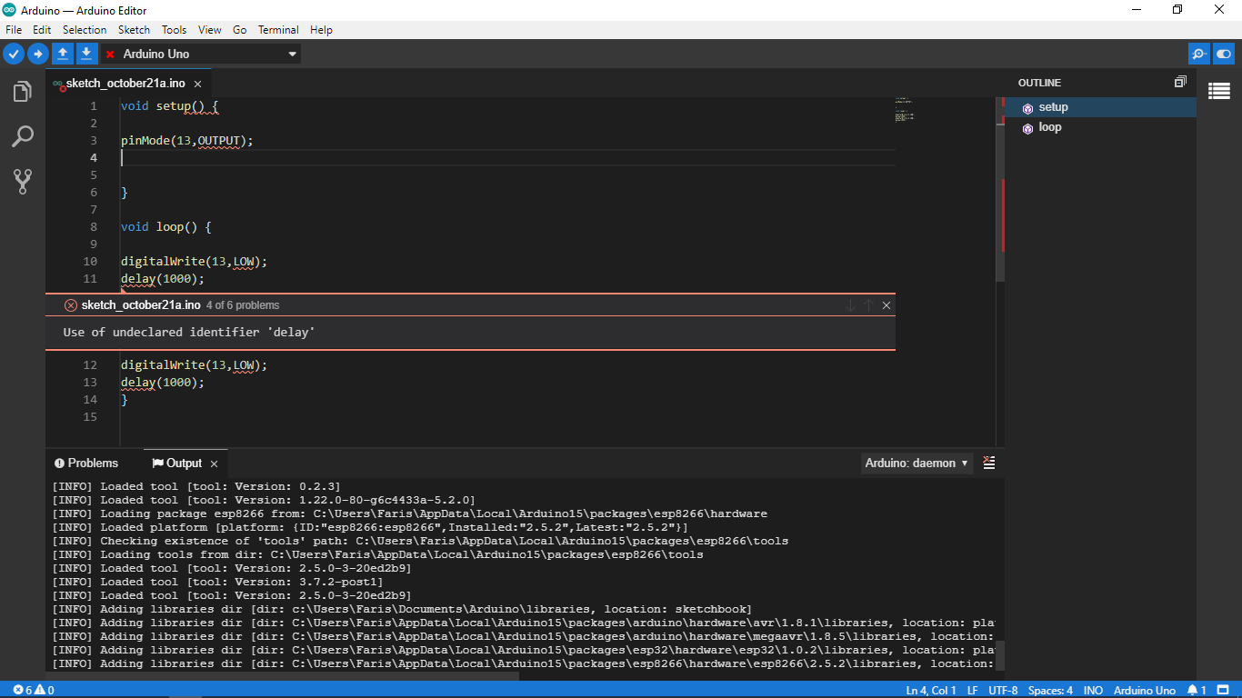Click INO language mode in status bar
The height and width of the screenshot is (698, 1242).
coord(1093,690)
